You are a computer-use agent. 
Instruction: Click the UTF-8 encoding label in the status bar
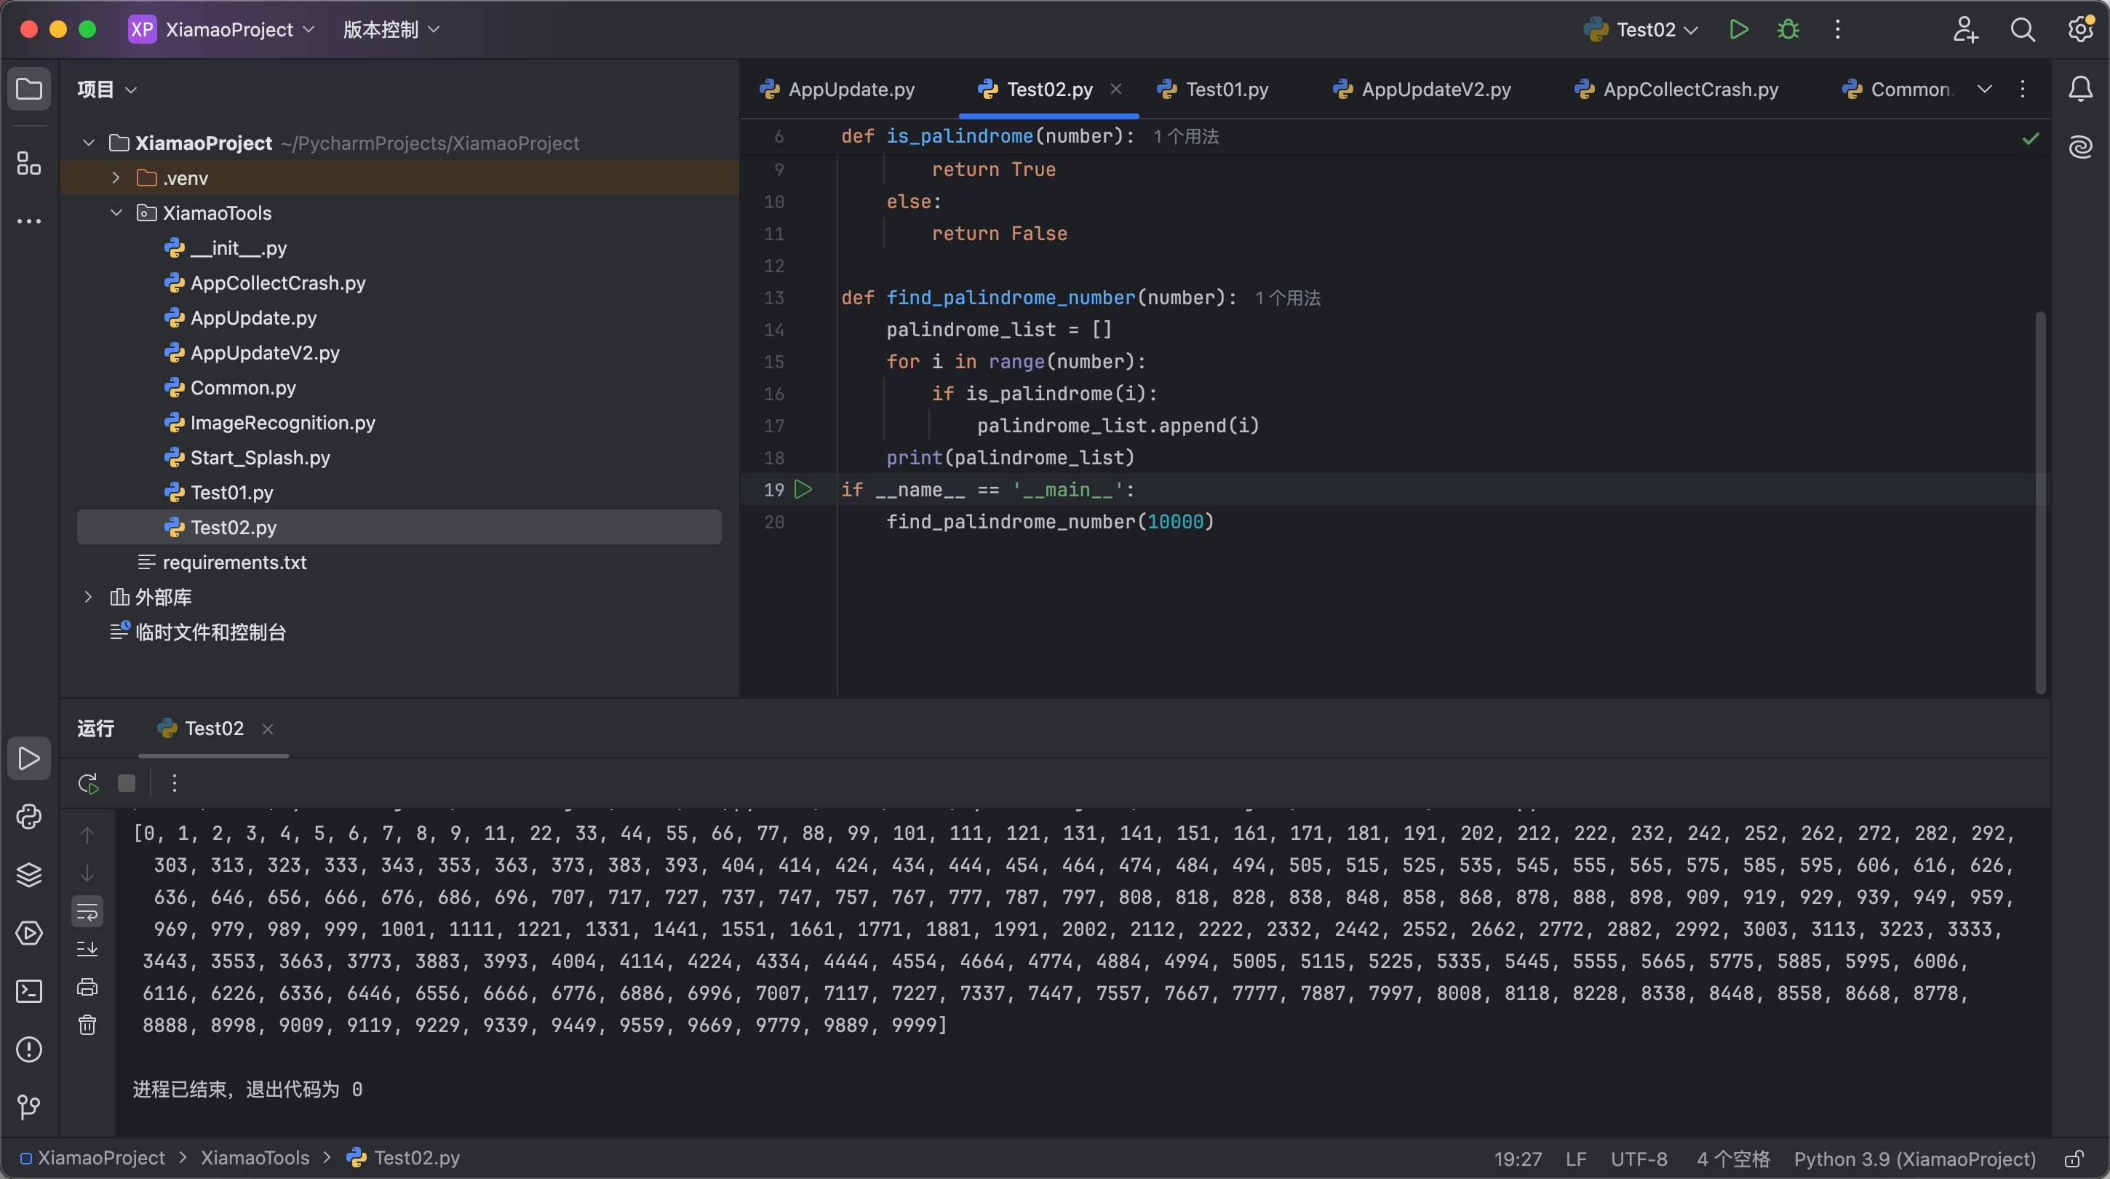(x=1639, y=1159)
